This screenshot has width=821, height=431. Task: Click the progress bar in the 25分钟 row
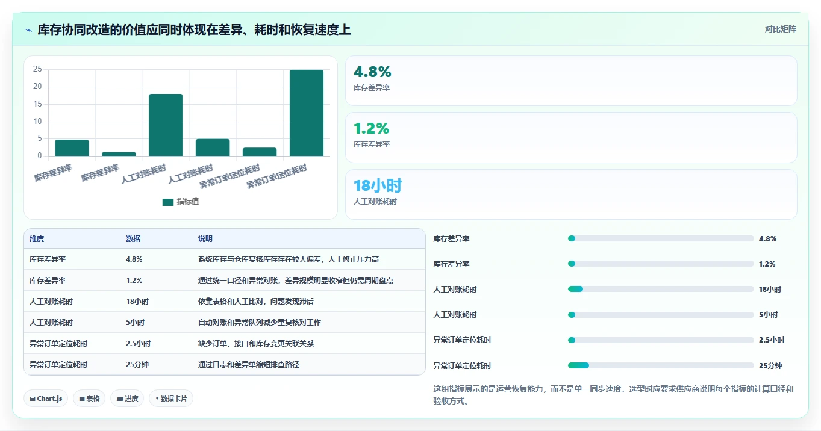(661, 365)
